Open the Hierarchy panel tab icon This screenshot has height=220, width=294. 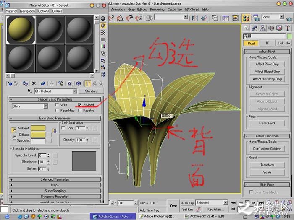[x=262, y=28]
